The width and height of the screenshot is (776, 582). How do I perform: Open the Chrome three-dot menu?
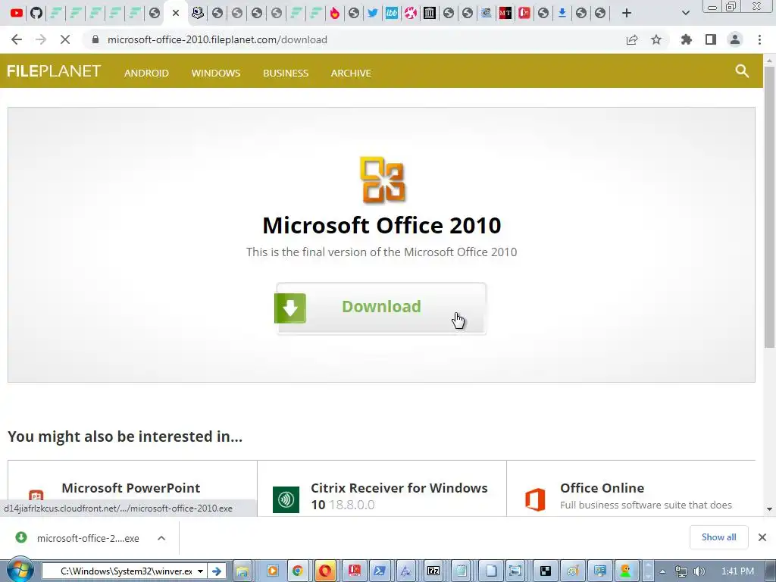point(759,39)
